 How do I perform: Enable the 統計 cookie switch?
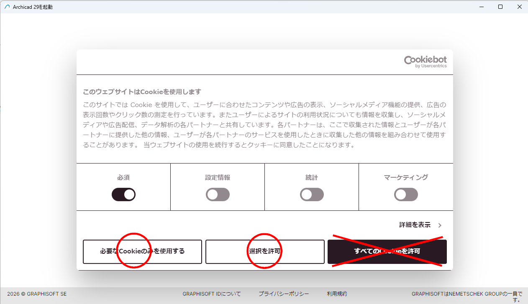[312, 194]
